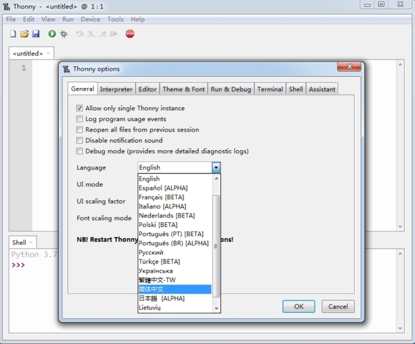Open the Edit menu
Image resolution: width=415 pixels, height=344 pixels.
point(28,19)
